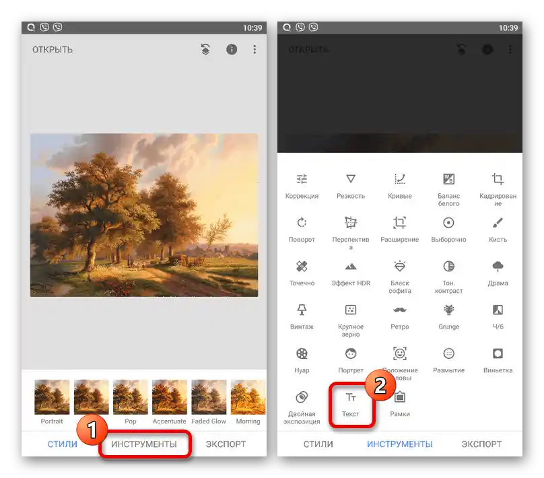Open the Коррекция tool
Image resolution: width=544 pixels, height=478 pixels.
[x=302, y=186]
